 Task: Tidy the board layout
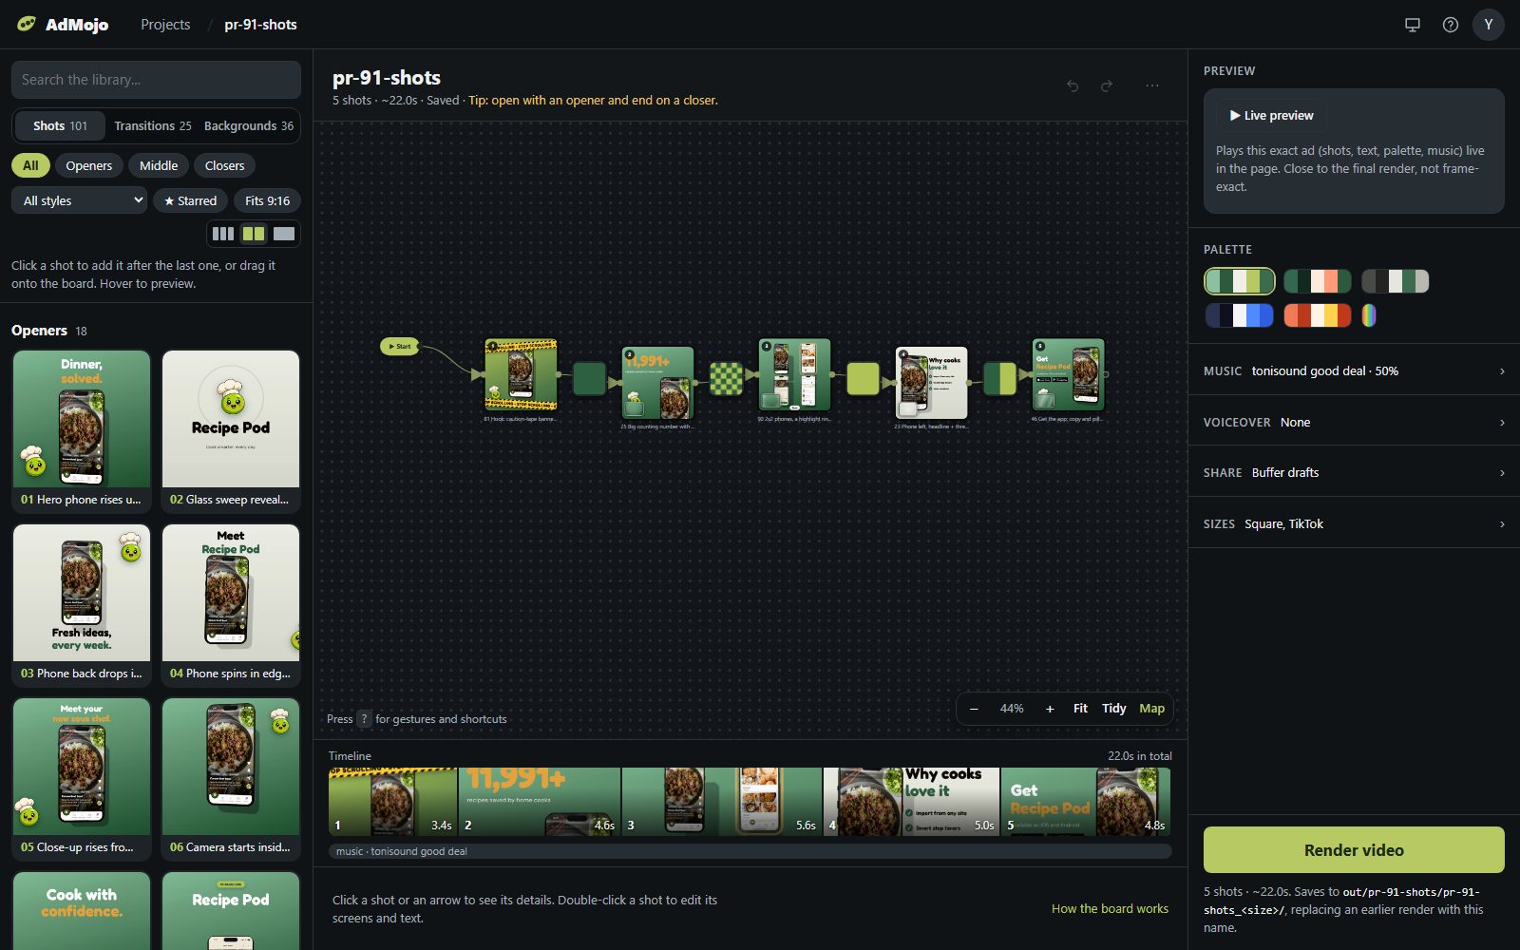pos(1113,709)
